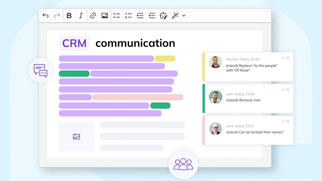Expand the magic wand dropdown arrow
Viewport: 322px width, 181px height.
click(184, 16)
